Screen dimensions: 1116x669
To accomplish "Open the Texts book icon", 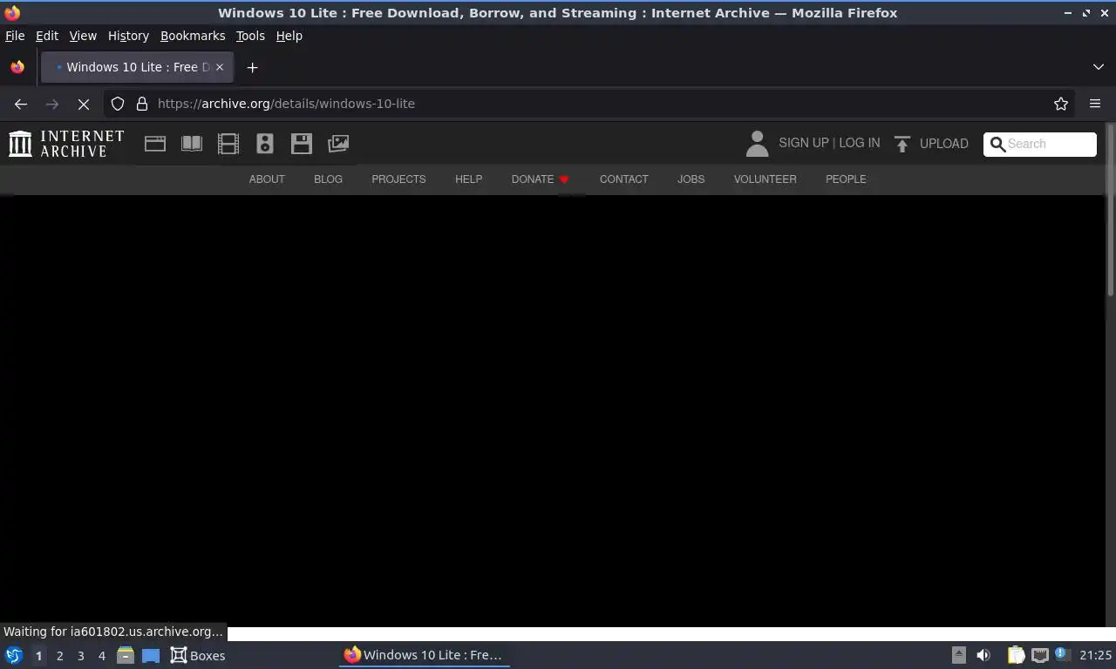I will 192,144.
